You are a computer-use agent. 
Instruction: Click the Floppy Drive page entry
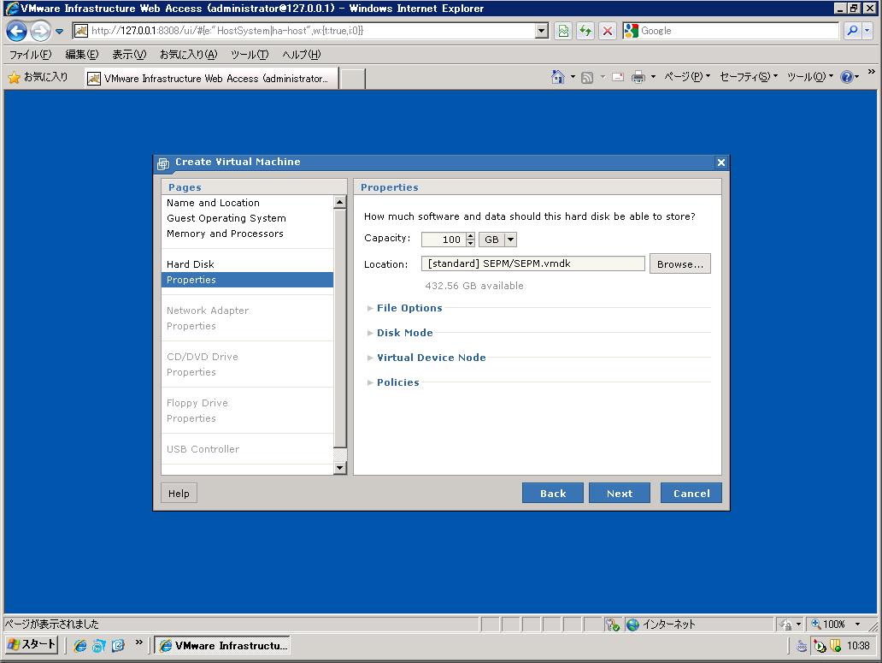197,403
